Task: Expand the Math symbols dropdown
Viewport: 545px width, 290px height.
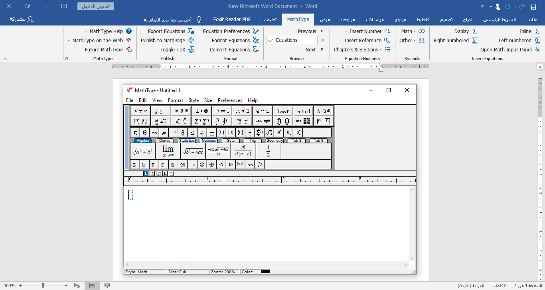Action: pyautogui.click(x=413, y=31)
